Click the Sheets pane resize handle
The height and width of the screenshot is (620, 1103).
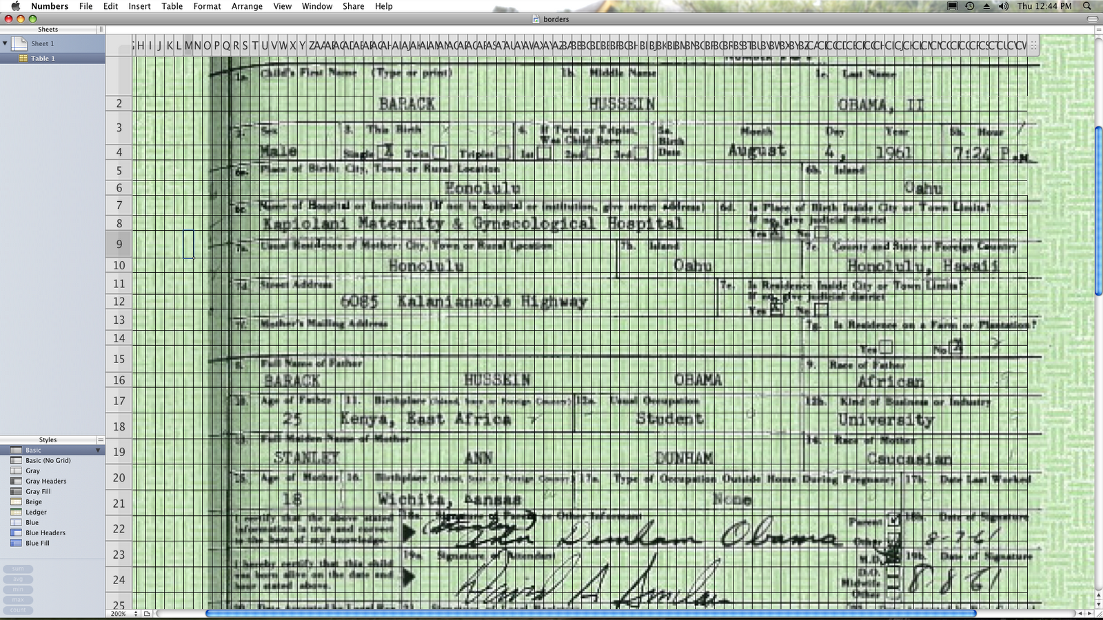tap(101, 30)
